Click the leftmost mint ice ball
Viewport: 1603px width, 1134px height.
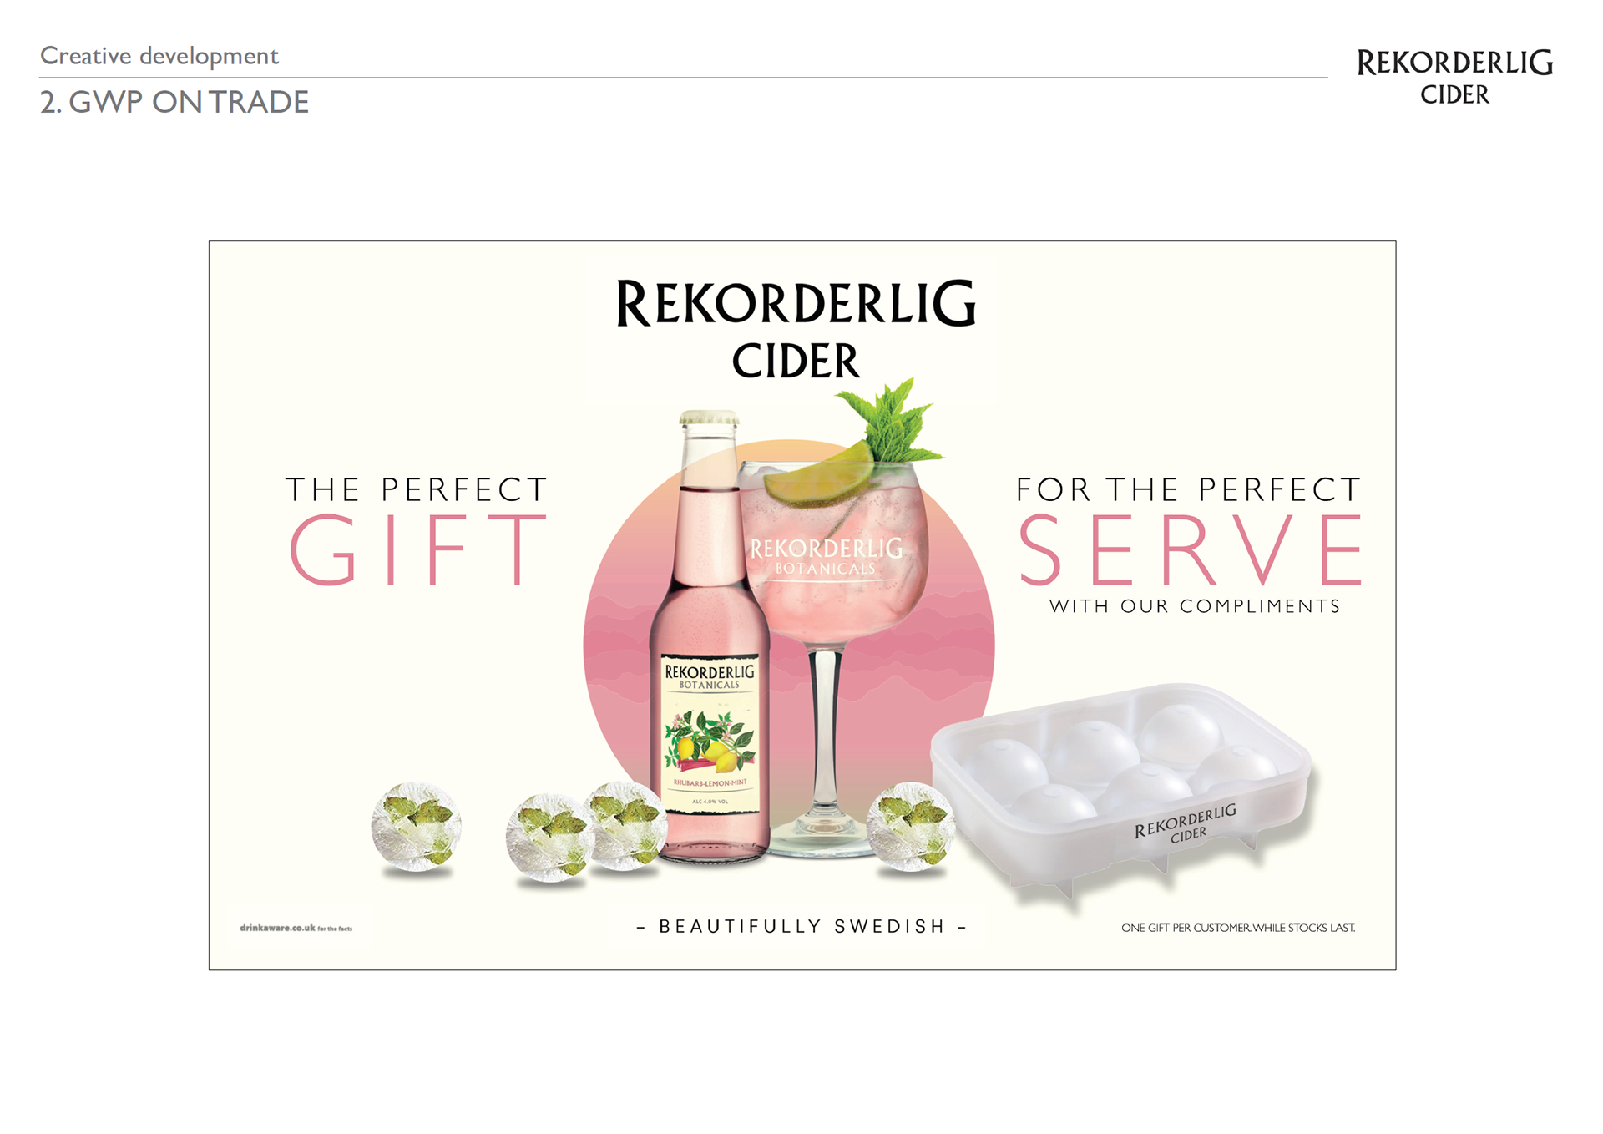pyautogui.click(x=416, y=827)
